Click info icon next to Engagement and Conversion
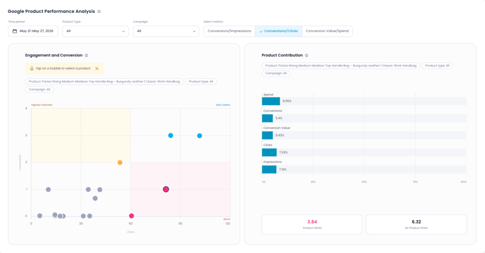The width and height of the screenshot is (485, 253). tap(87, 56)
